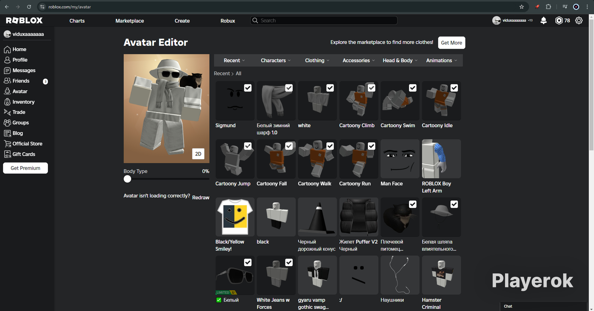Click the Avatar sidebar icon
The image size is (594, 311).
pyautogui.click(x=7, y=91)
